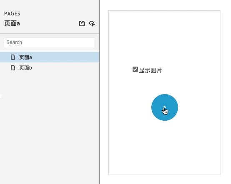Open 页面b from the pages list
Image resolution: width=231 pixels, height=184 pixels.
click(x=25, y=68)
